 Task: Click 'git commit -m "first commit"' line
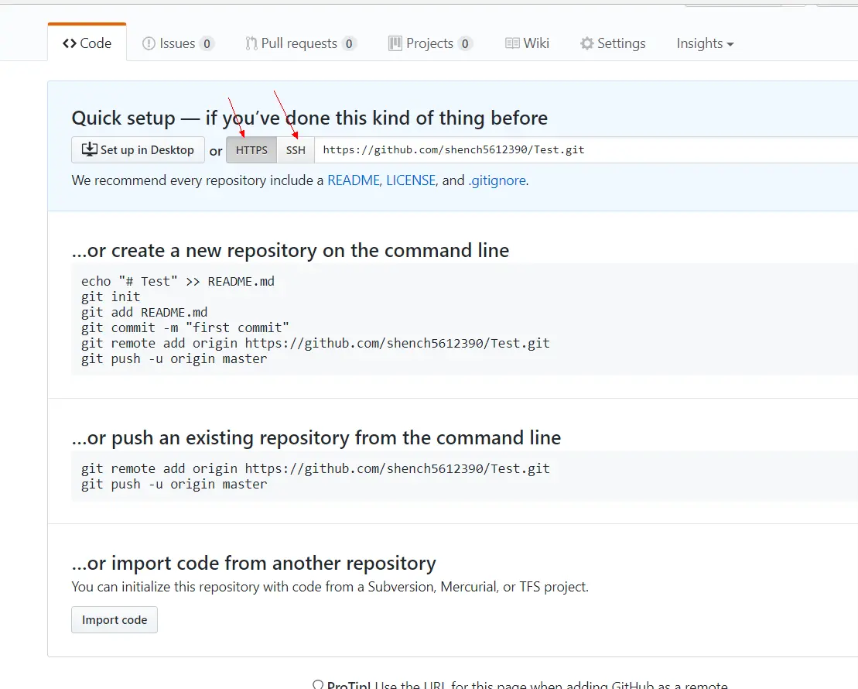(x=185, y=327)
